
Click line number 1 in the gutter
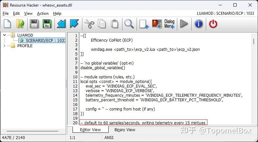[x=76, y=35]
